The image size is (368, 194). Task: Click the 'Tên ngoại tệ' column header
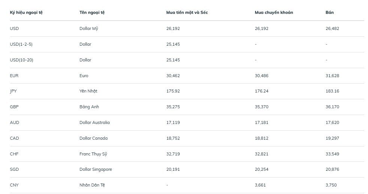[x=92, y=12]
